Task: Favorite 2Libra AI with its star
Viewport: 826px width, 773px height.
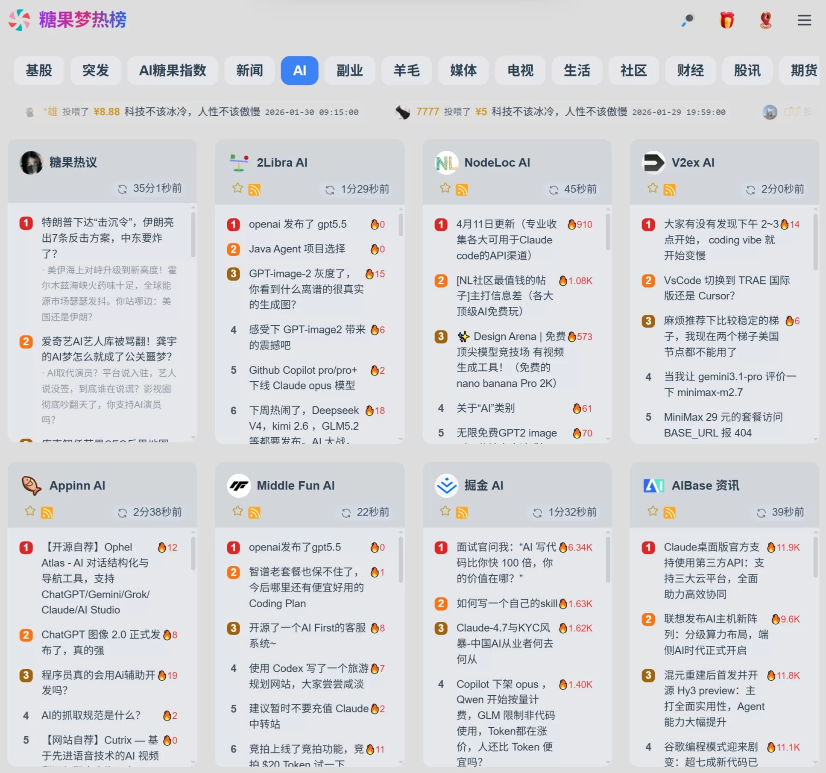Action: coord(238,188)
